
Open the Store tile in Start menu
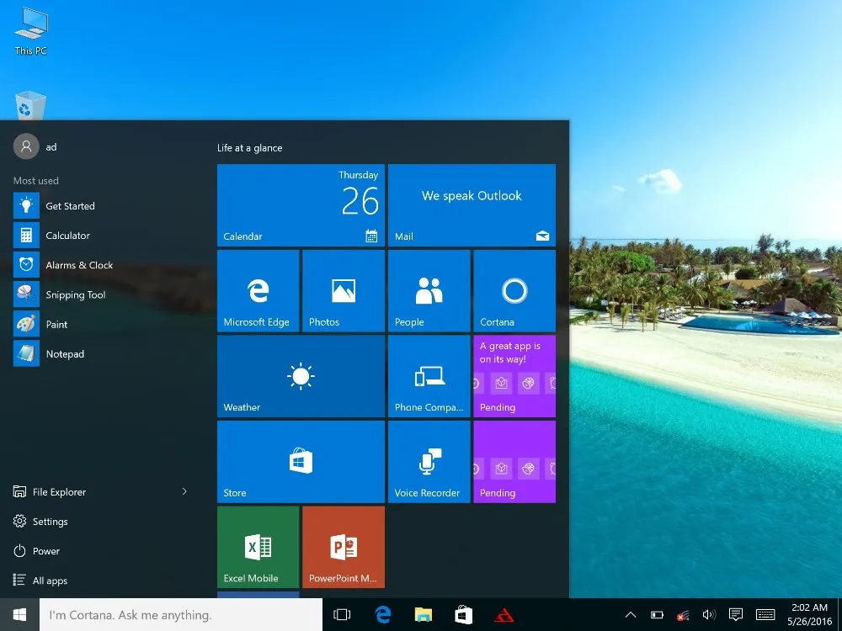(301, 461)
